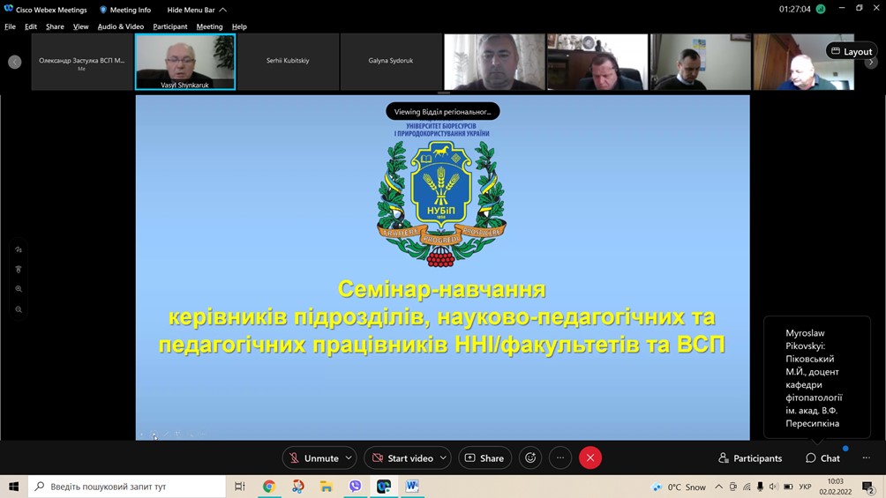Expand the audio options arrow next to Unmute
The width and height of the screenshot is (886, 498).
[349, 458]
